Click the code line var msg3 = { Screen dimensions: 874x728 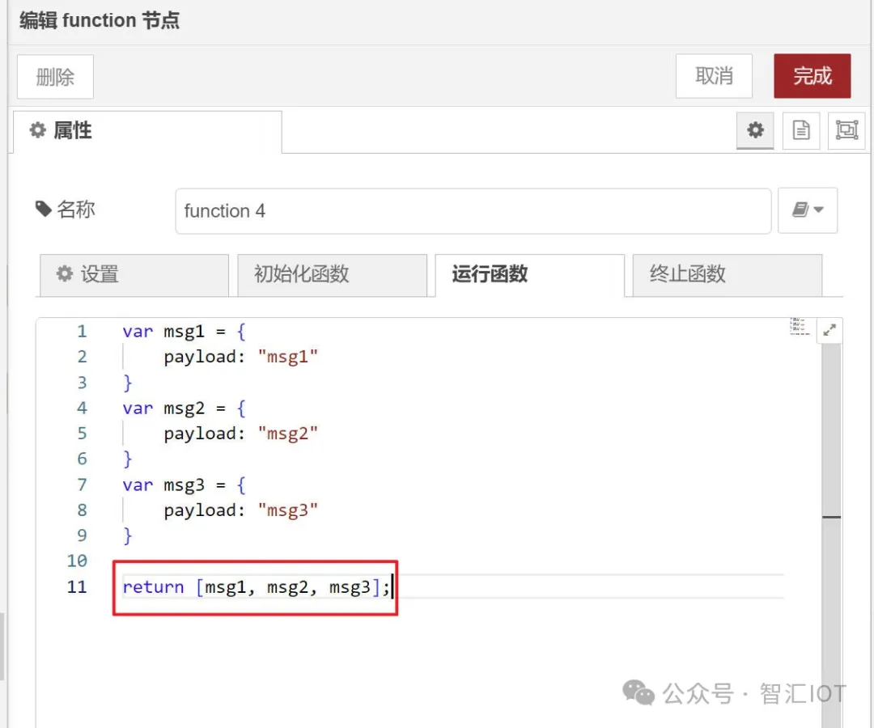point(184,485)
